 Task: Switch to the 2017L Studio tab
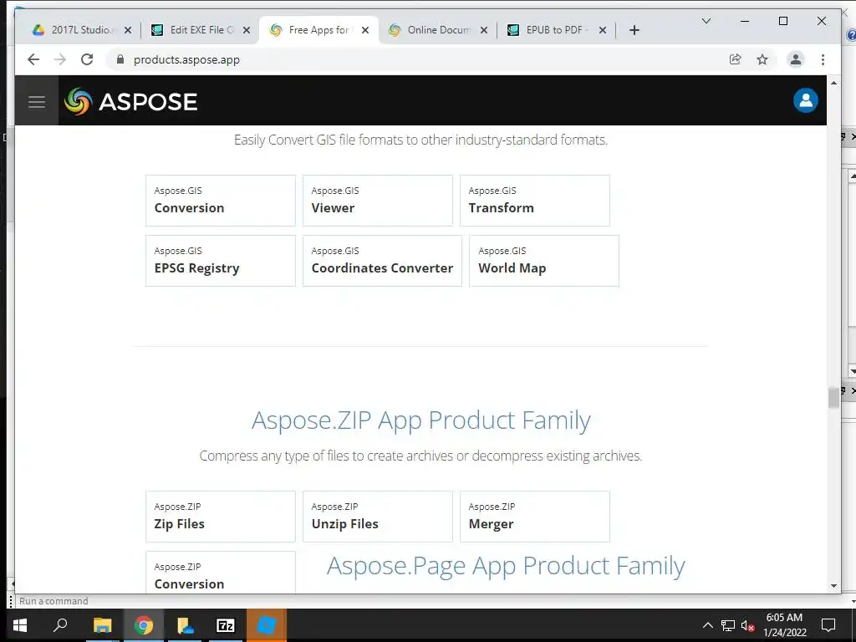(81, 30)
